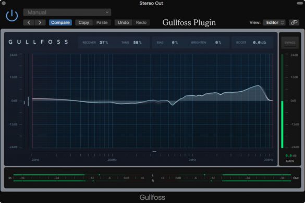Click the Compare button
Viewport: 305px width, 203px height.
click(60, 22)
